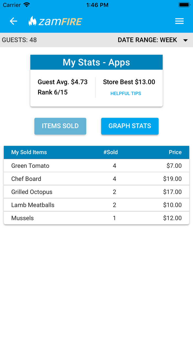193x344 pixels.
Task: Open the Helpful Tips link
Action: (x=126, y=93)
